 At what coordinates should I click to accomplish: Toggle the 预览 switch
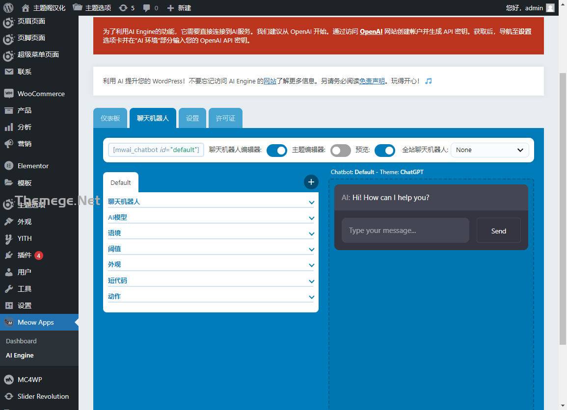click(x=385, y=150)
